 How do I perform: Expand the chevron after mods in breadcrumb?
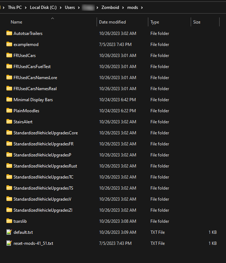point(142,7)
